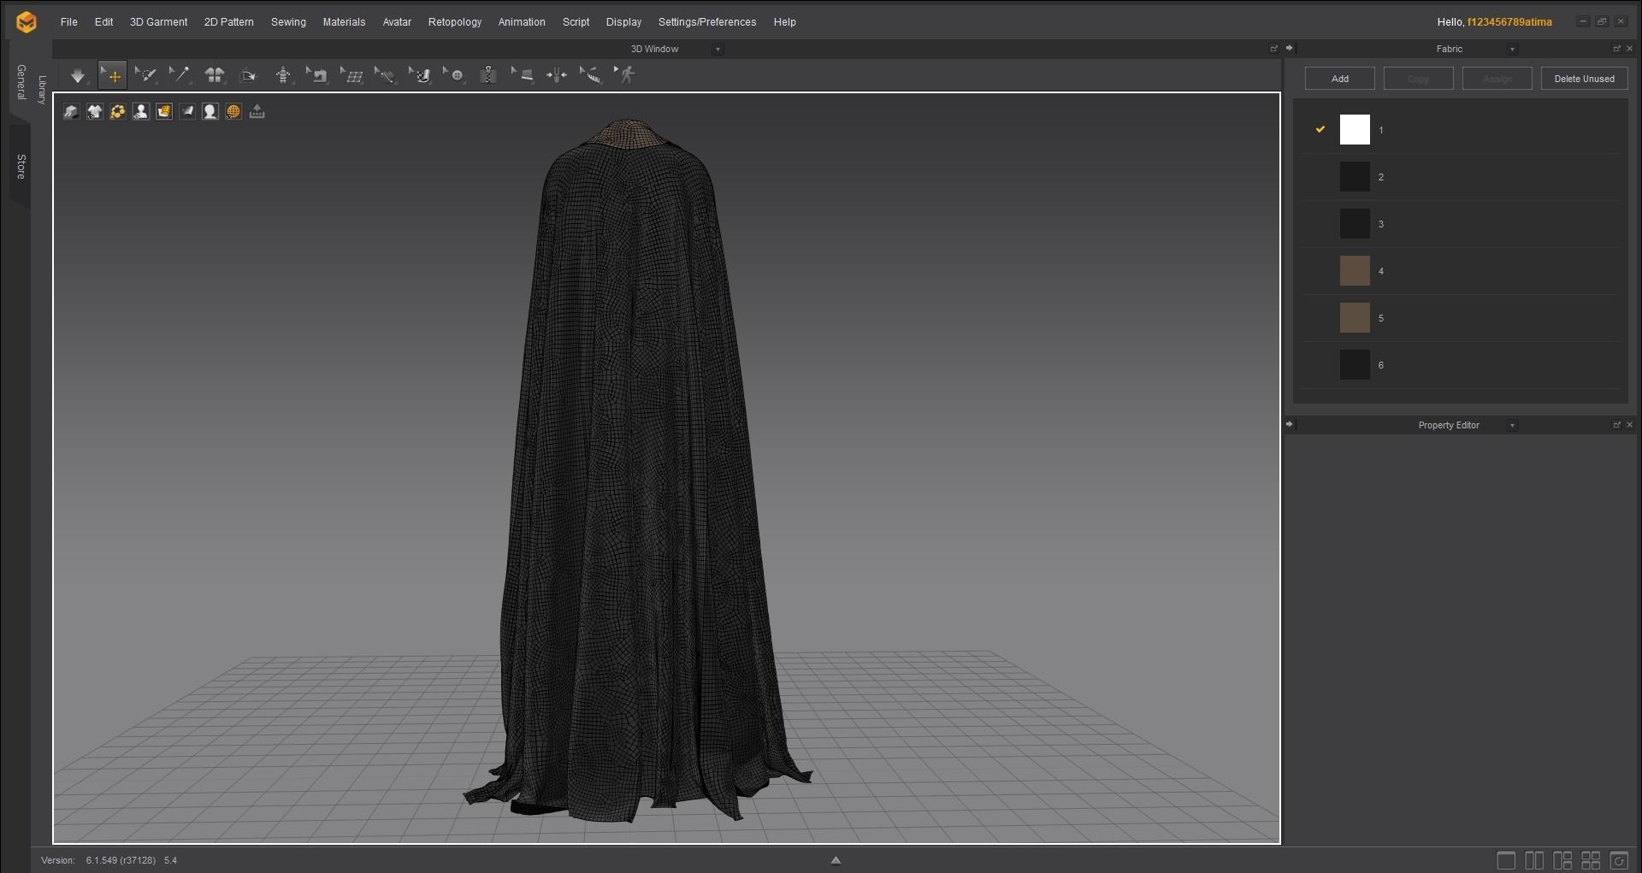Toggle the garment fabric rendering style icon

186,111
